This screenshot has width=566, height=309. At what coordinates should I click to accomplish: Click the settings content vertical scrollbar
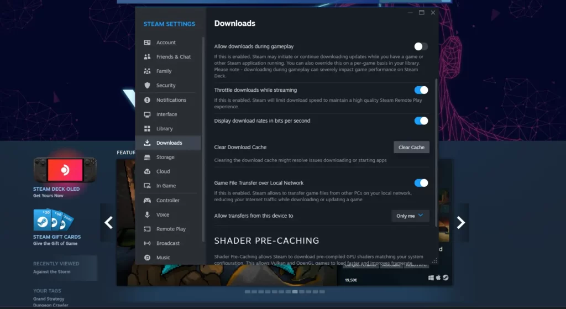(436, 151)
